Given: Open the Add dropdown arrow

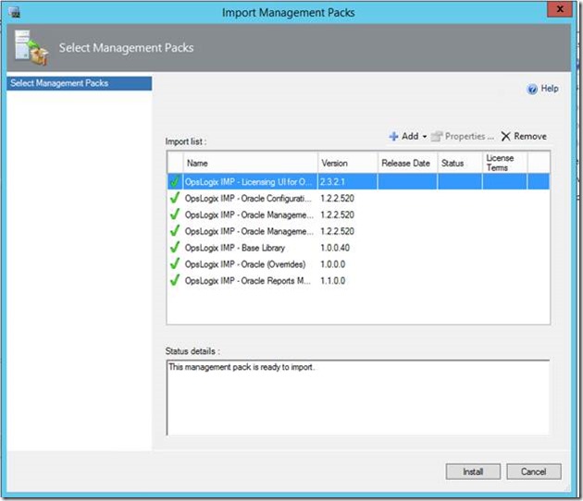Looking at the screenshot, I should pyautogui.click(x=425, y=137).
